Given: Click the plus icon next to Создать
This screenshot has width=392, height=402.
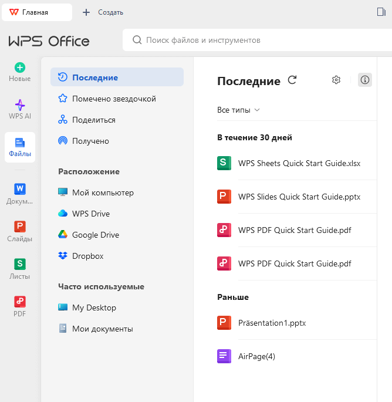Looking at the screenshot, I should [x=86, y=12].
